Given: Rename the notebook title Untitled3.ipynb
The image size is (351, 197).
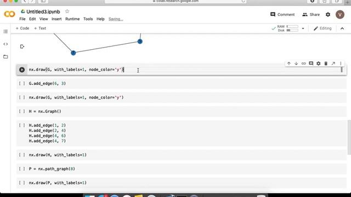Looking at the screenshot, I should pos(43,11).
